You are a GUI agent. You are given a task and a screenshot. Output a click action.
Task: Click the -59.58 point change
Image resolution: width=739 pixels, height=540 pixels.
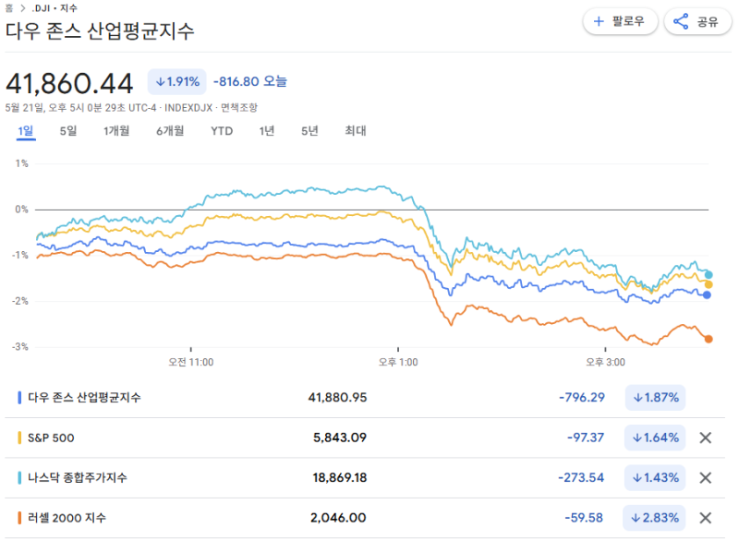click(584, 518)
